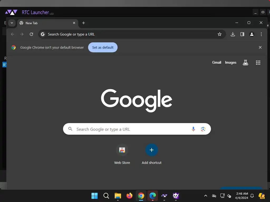Maximize the RTC Launcher window
Viewport: 270px width, 202px height.
(x=263, y=12)
